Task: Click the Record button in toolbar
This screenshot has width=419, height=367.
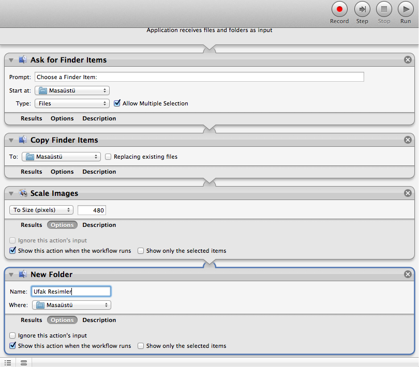Action: 339,9
